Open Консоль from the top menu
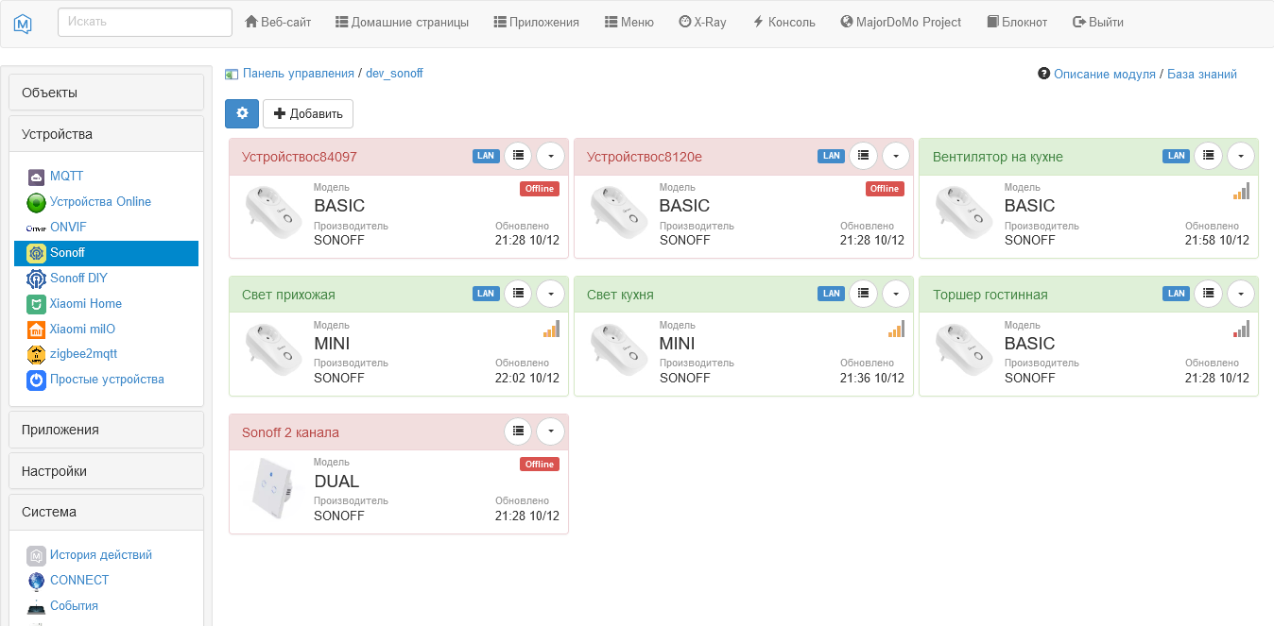Screen dimensions: 1274x626 (x=783, y=22)
